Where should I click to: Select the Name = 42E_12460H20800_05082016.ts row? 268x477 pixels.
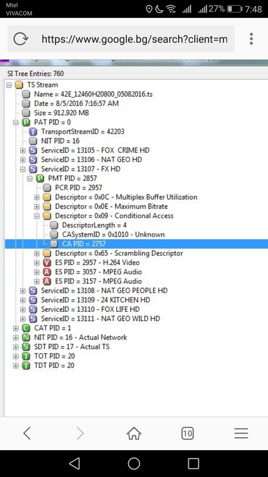pos(94,94)
